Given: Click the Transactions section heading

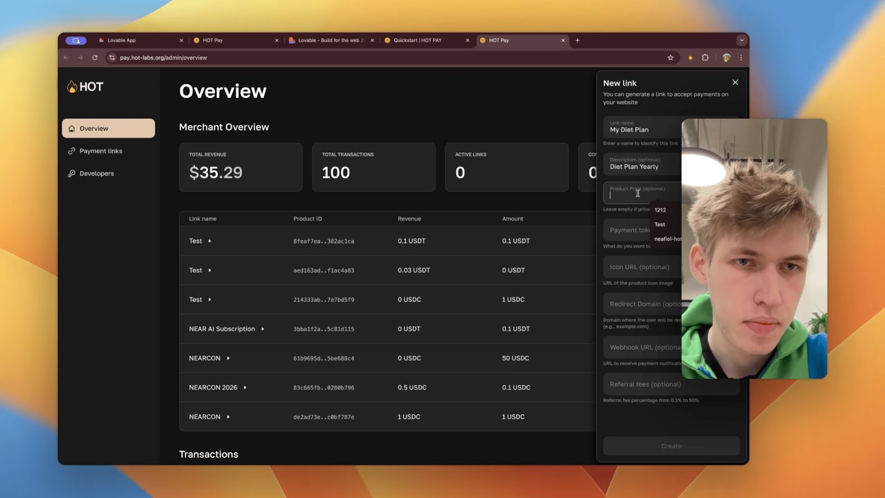Looking at the screenshot, I should coord(208,454).
